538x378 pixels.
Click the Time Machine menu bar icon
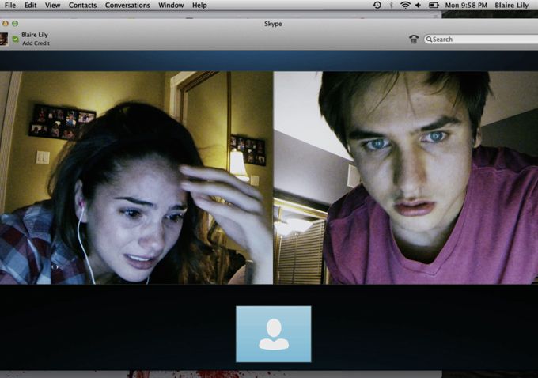coord(377,6)
